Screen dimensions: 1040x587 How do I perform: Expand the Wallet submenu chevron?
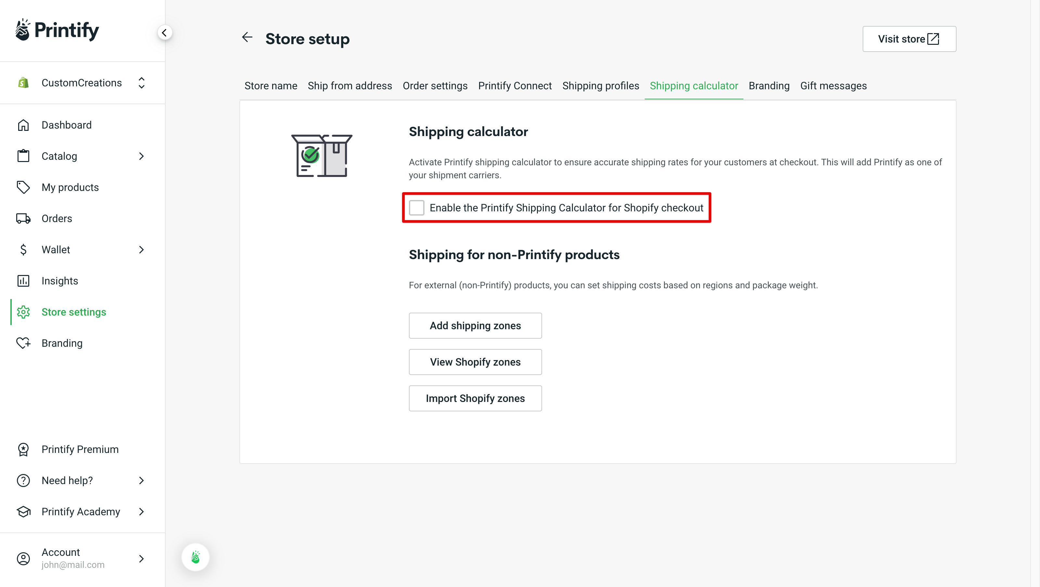click(141, 249)
